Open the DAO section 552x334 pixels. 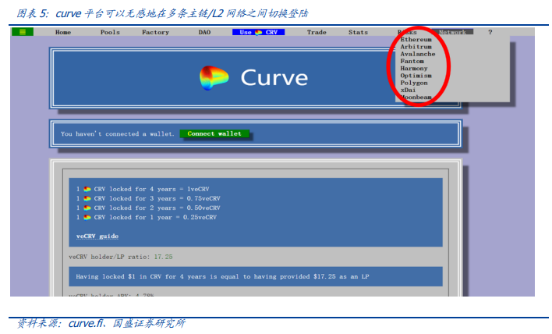pyautogui.click(x=204, y=32)
